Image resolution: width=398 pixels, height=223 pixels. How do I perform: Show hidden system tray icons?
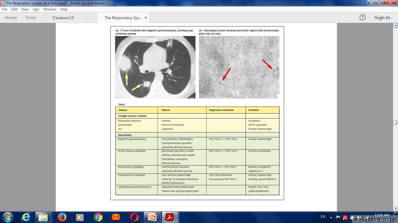click(x=331, y=217)
